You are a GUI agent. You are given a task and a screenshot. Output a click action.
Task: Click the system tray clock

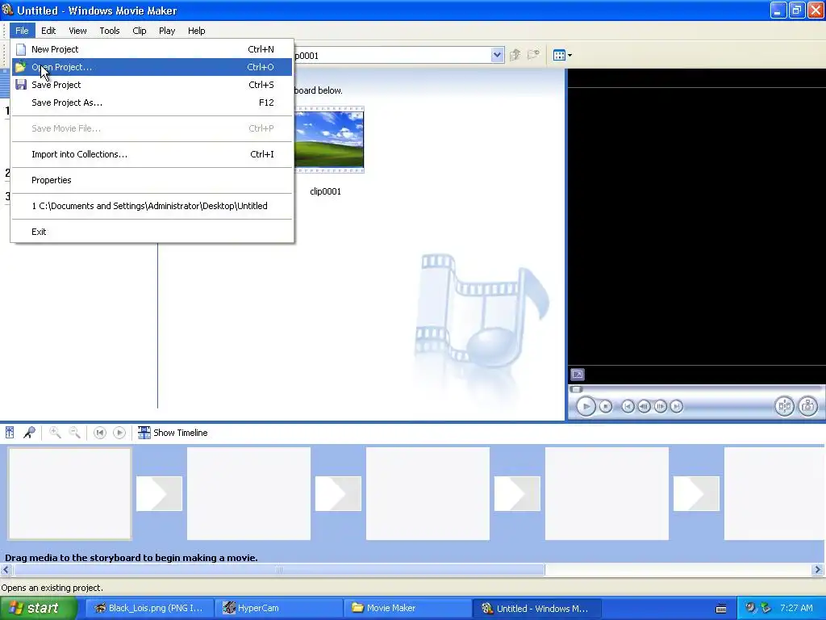[796, 608]
